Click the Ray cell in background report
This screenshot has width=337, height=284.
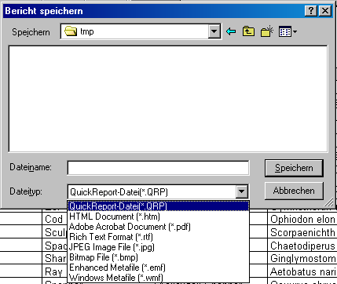(x=53, y=272)
